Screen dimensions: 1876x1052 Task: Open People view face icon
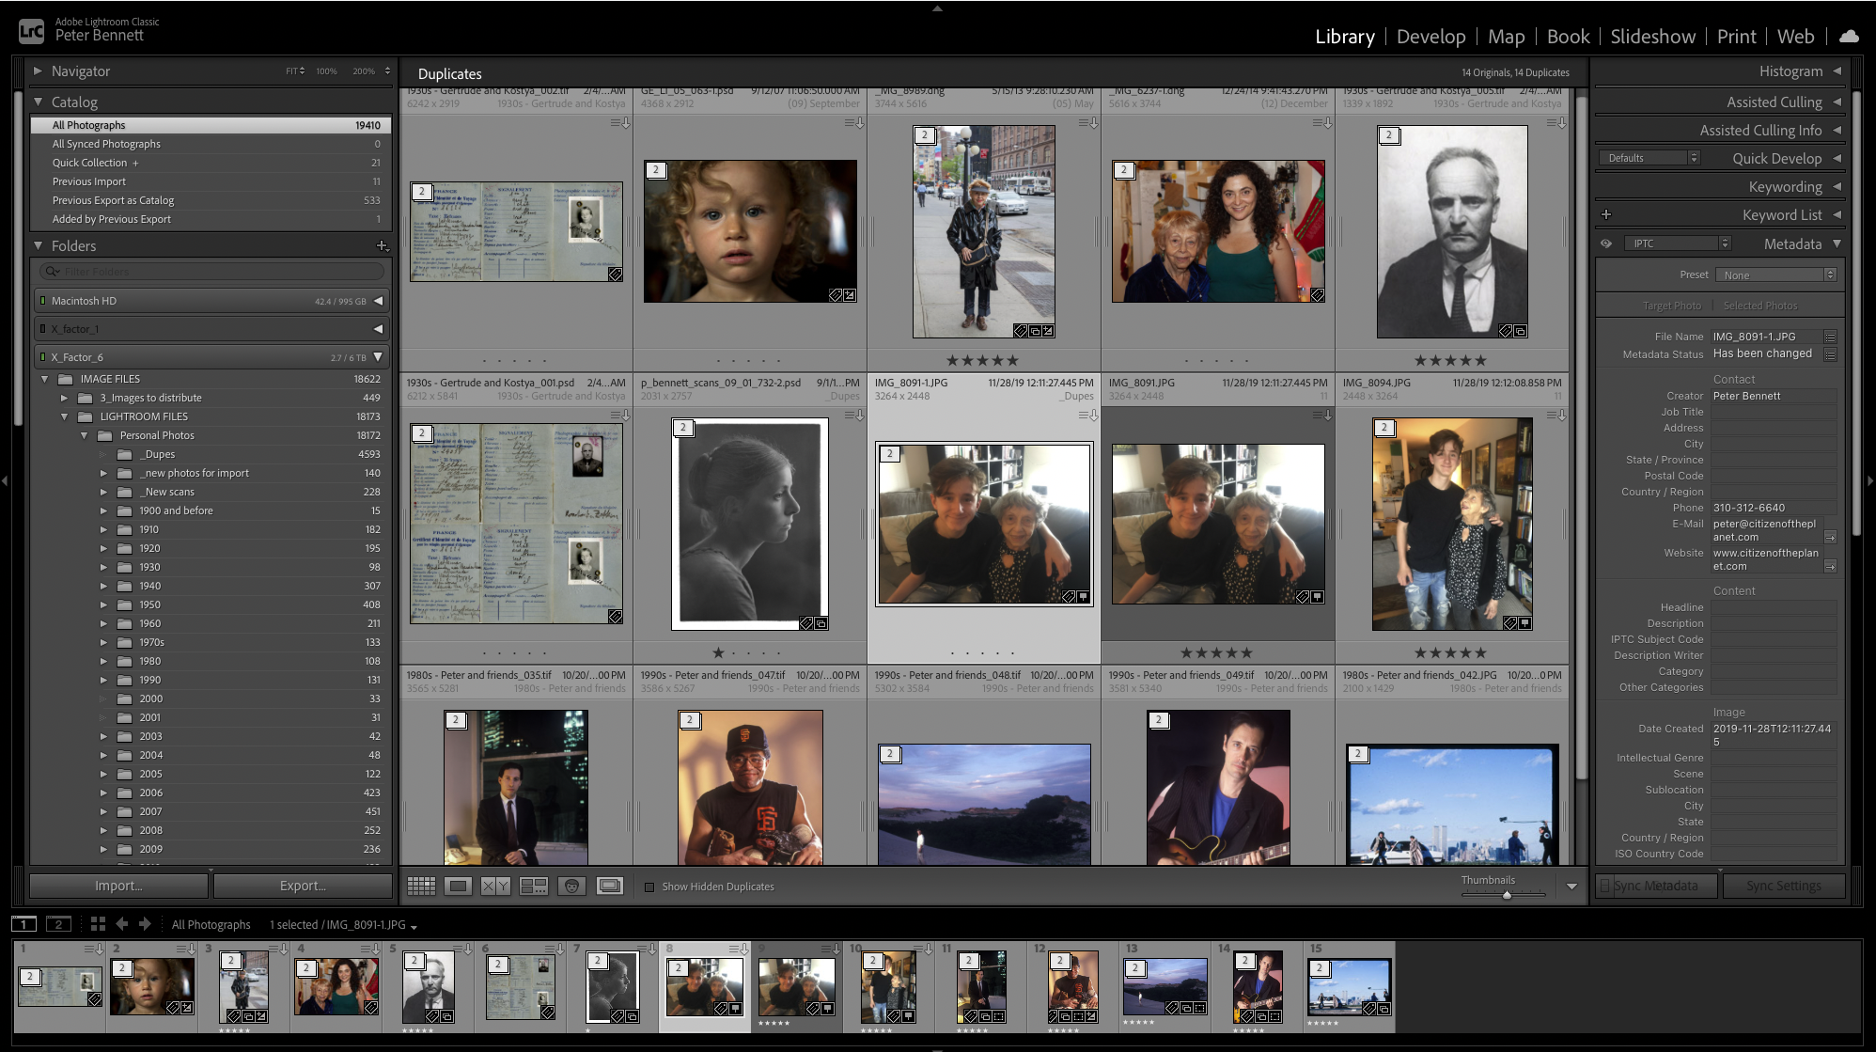(571, 886)
